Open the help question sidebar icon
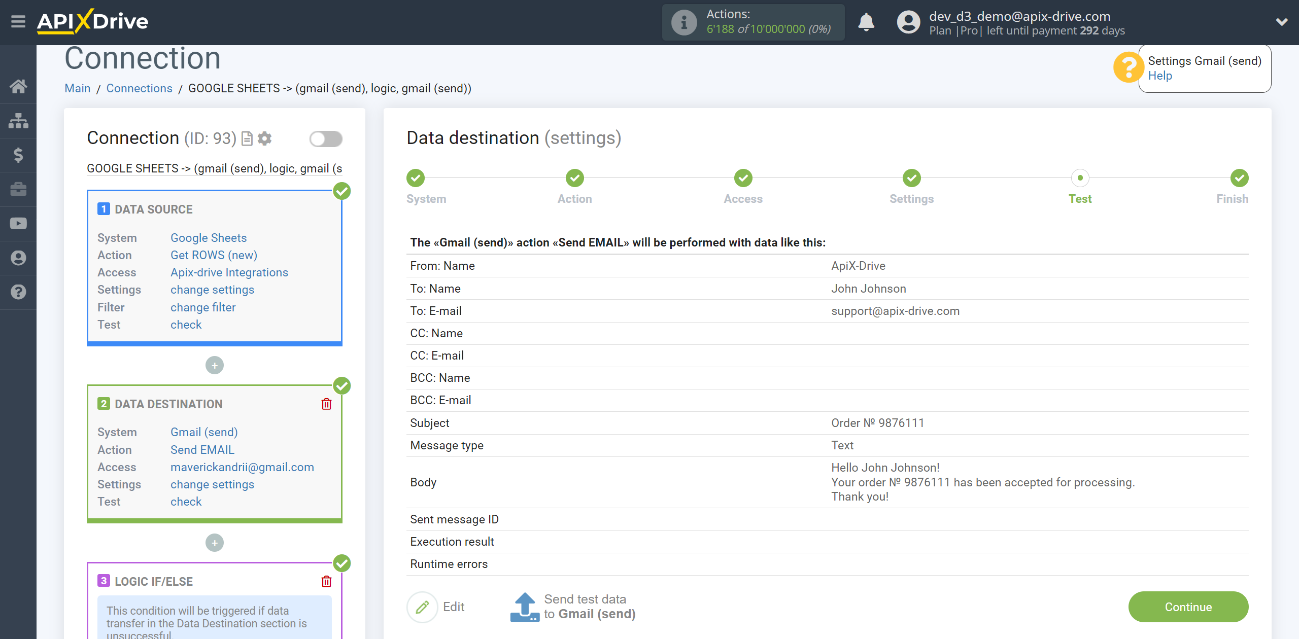Screen dimensions: 1299x639 pyautogui.click(x=18, y=292)
